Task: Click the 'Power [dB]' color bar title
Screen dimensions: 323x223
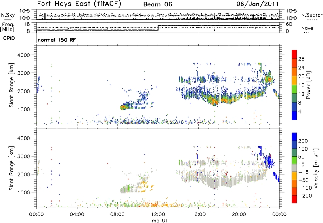Action: (x=308, y=85)
